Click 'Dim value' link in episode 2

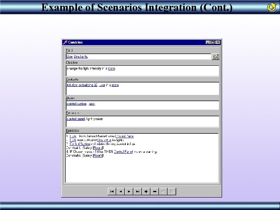(x=104, y=140)
